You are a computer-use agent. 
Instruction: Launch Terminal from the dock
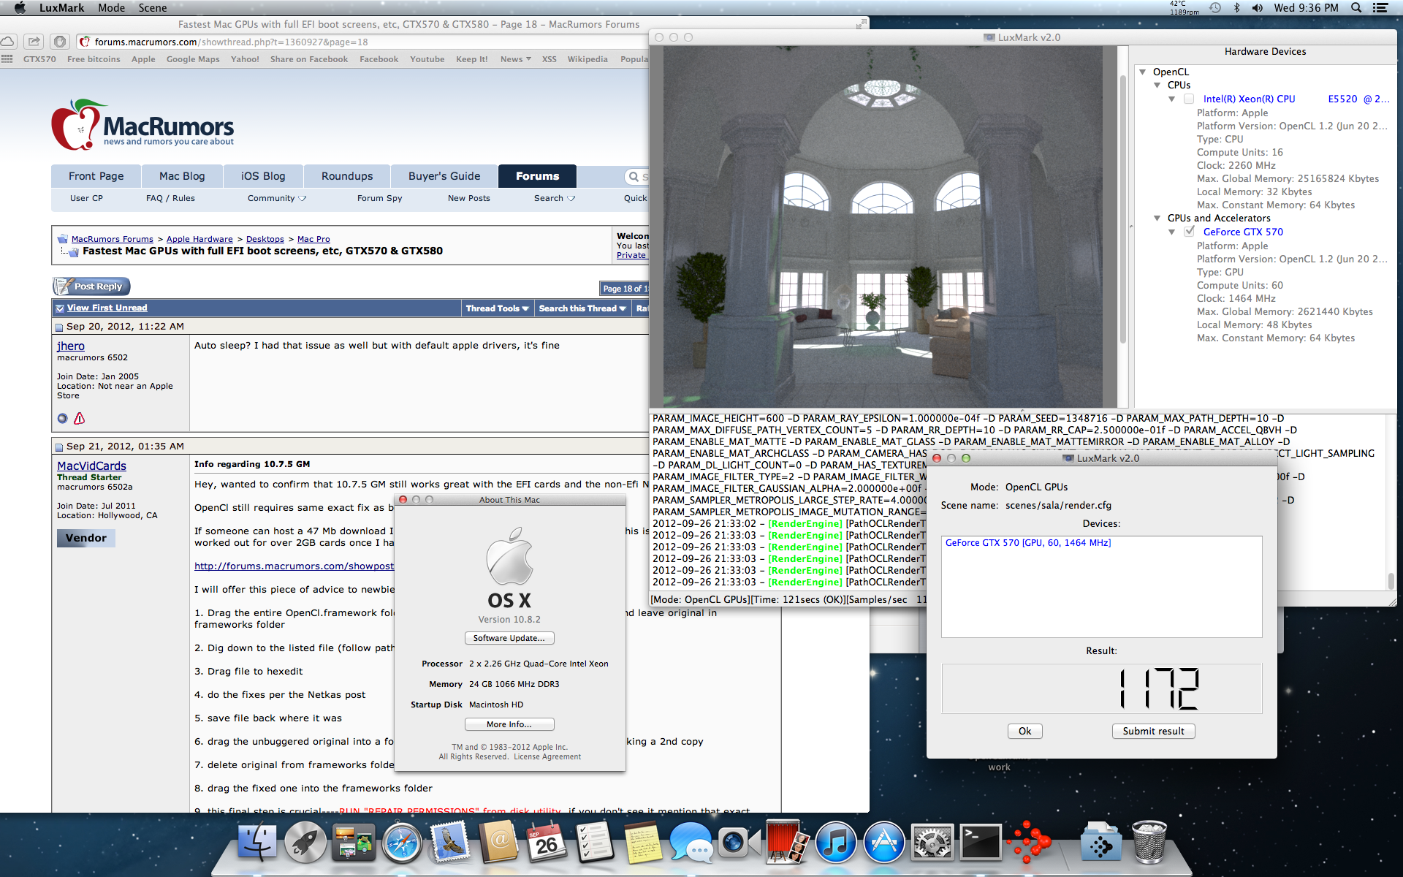coord(980,843)
